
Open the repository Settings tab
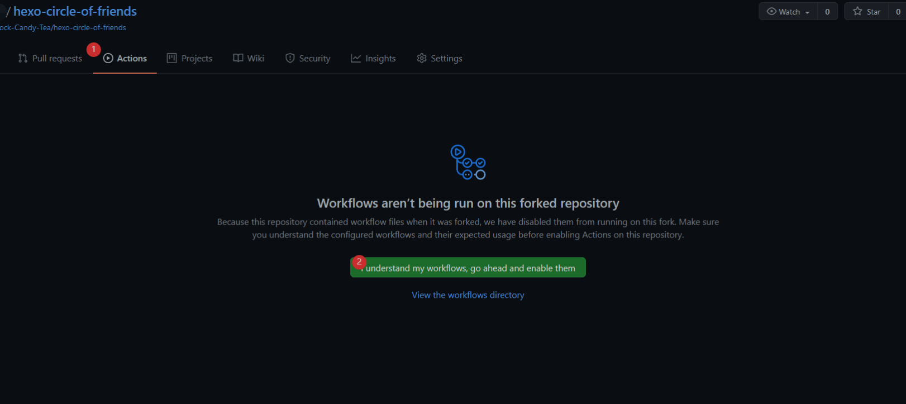coord(440,58)
